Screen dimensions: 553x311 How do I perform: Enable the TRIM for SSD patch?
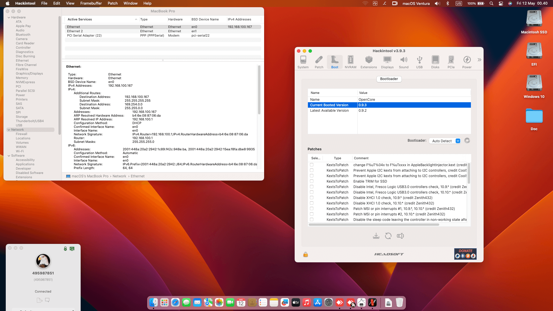[312, 181]
